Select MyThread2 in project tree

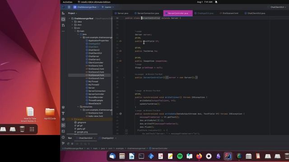click(92, 85)
